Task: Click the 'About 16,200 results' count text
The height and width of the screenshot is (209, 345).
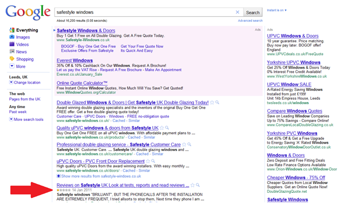Action: click(81, 21)
